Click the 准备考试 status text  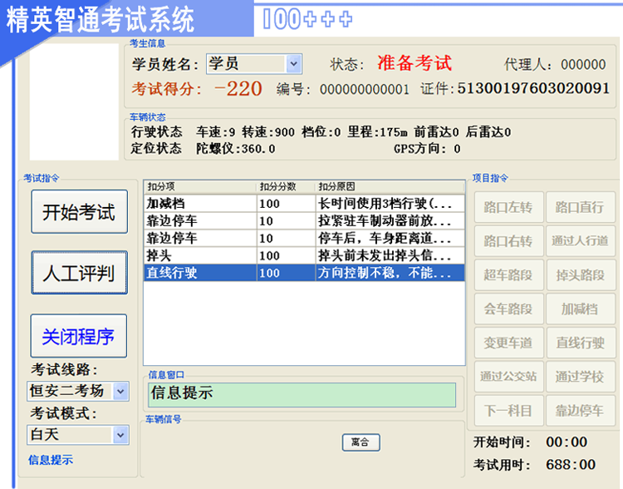(415, 63)
